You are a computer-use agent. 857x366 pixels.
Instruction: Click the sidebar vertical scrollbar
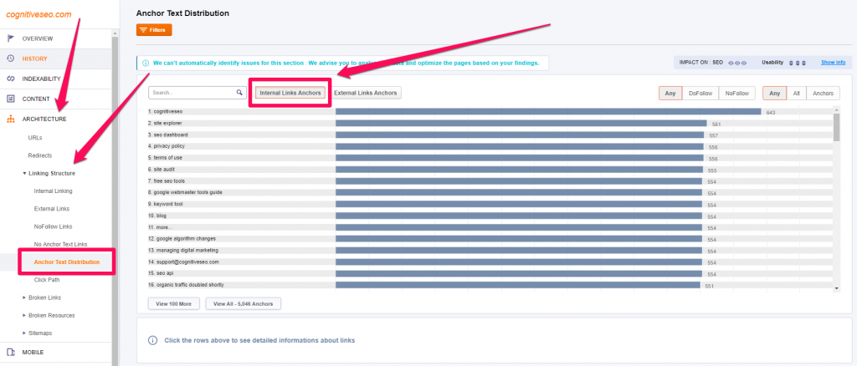pos(115,199)
